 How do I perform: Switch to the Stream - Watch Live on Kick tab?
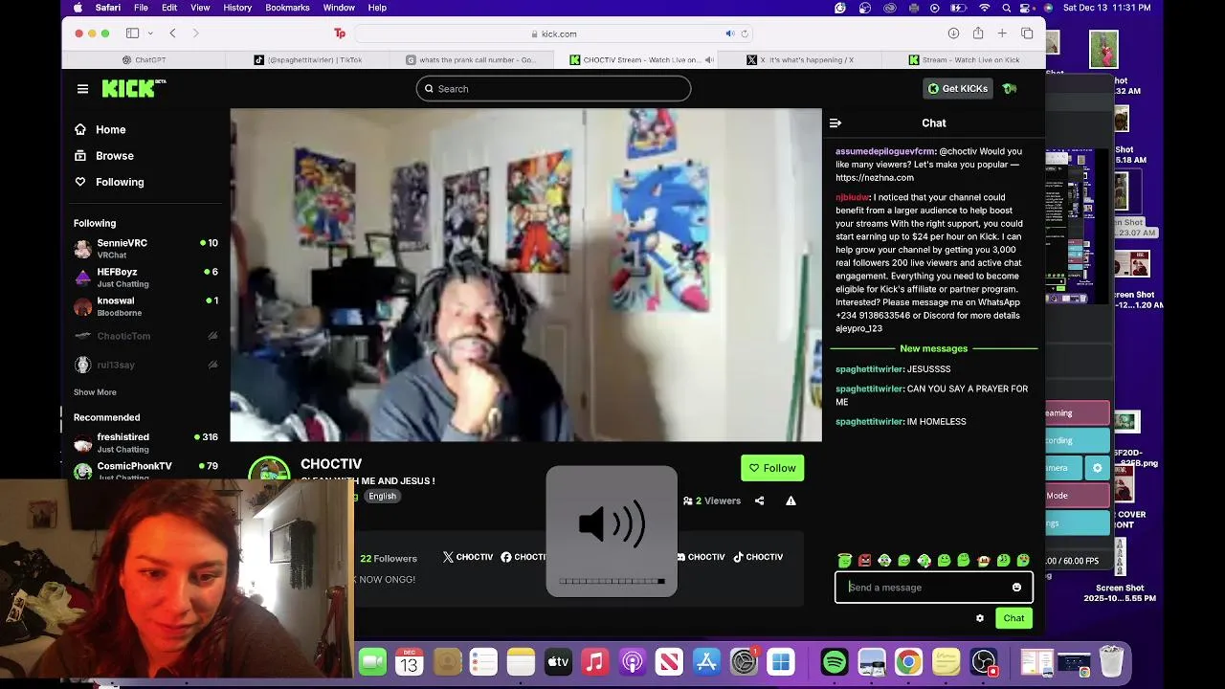964,59
